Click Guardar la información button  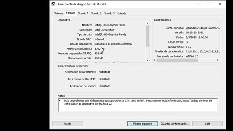pos(175,124)
